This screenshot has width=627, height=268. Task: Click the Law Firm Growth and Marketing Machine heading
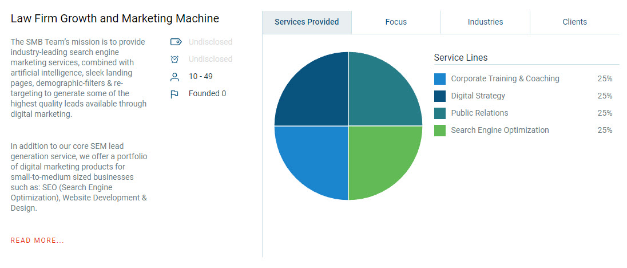(x=115, y=18)
